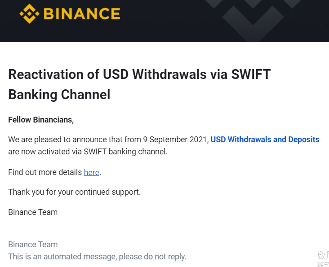Click the 'Banking Channel' heading line

(59, 94)
